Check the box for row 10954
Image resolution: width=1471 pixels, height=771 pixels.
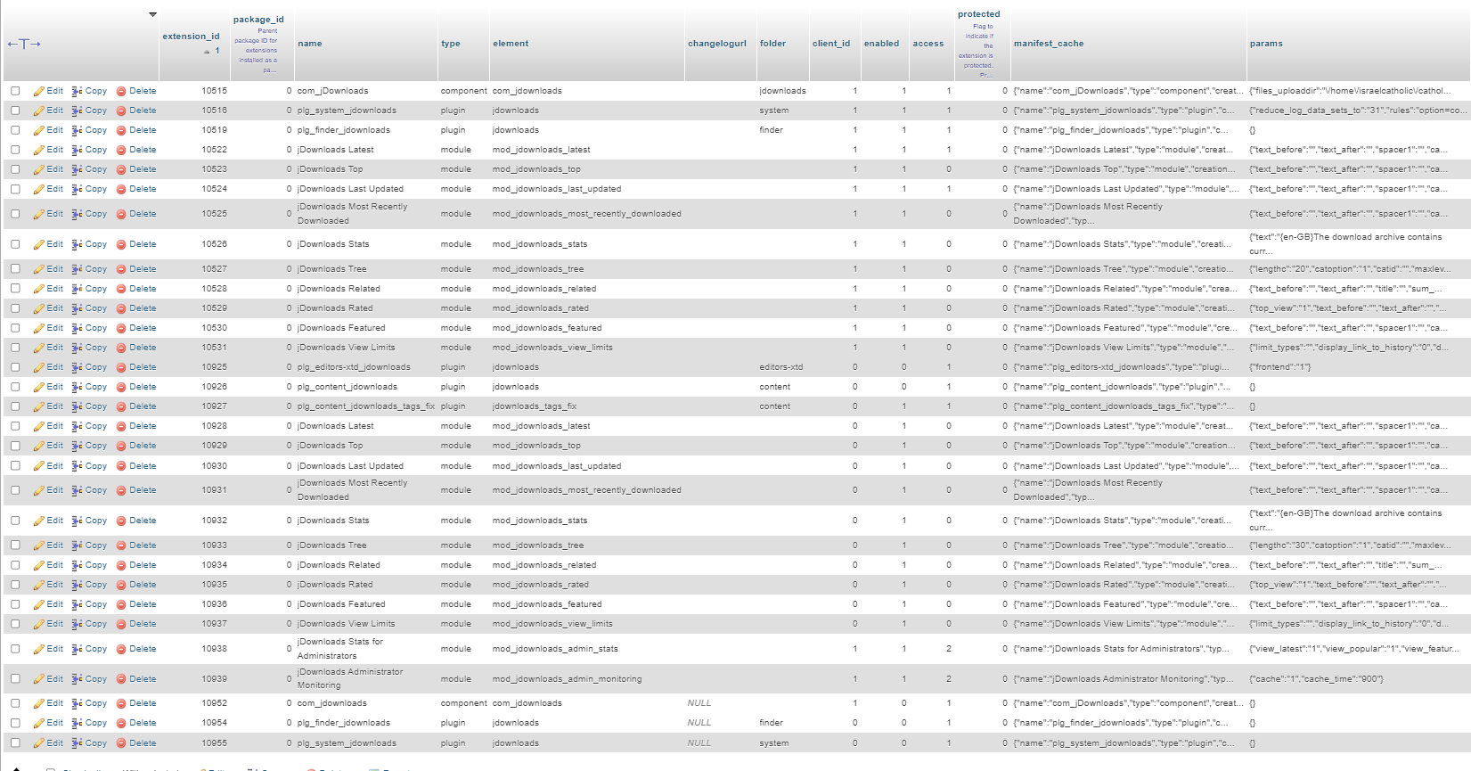pos(15,723)
